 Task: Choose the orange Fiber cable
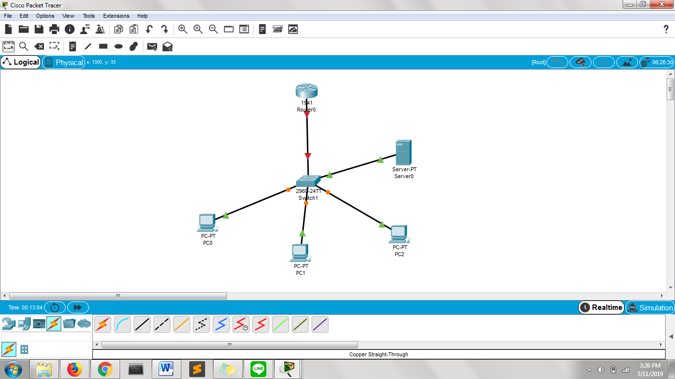coord(182,324)
